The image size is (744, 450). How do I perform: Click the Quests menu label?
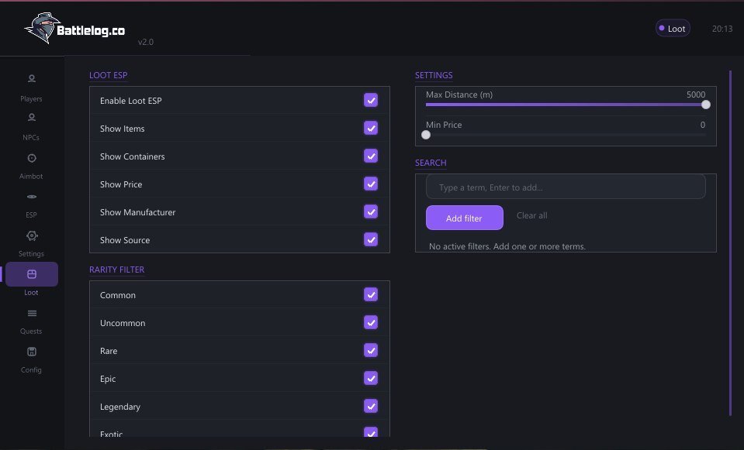click(31, 331)
